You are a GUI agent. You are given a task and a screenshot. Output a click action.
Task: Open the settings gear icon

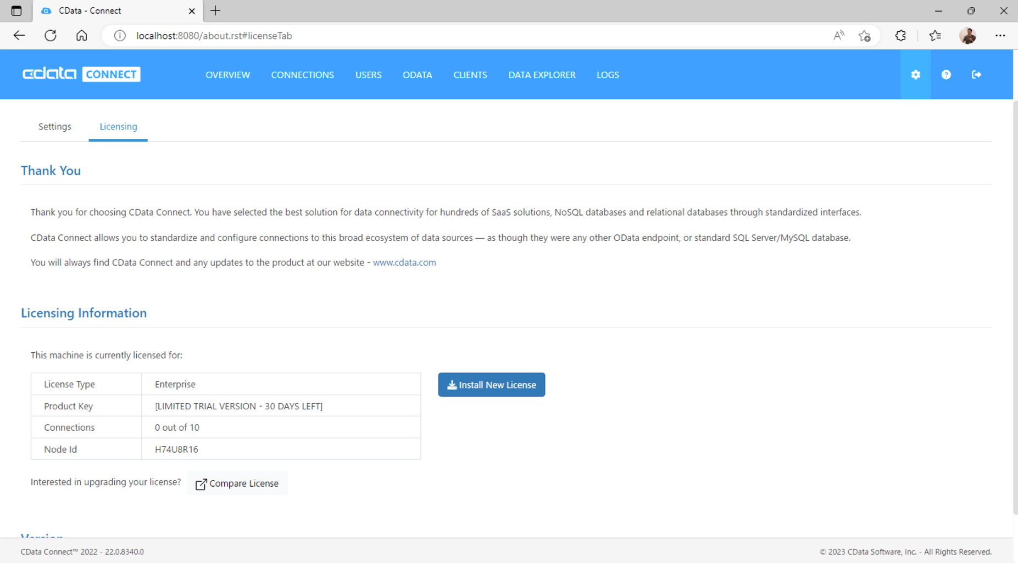click(915, 75)
